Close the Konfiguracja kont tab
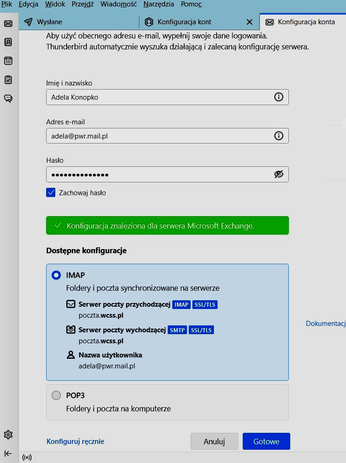 coord(249,22)
